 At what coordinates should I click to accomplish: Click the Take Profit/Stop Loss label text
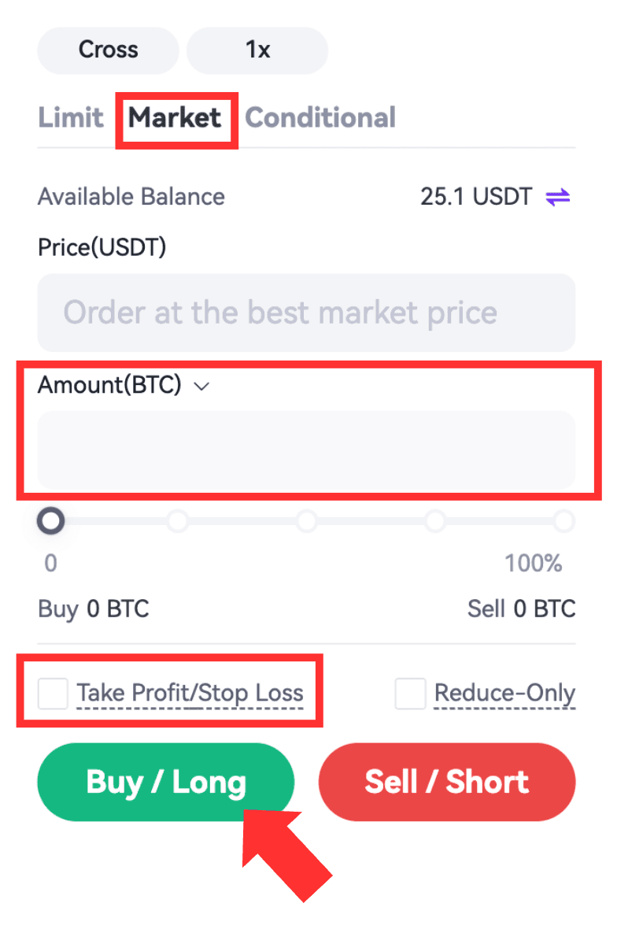pyautogui.click(x=190, y=694)
